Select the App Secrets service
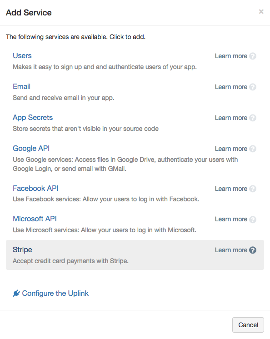Viewport: 270px width, 339px height. tap(33, 117)
